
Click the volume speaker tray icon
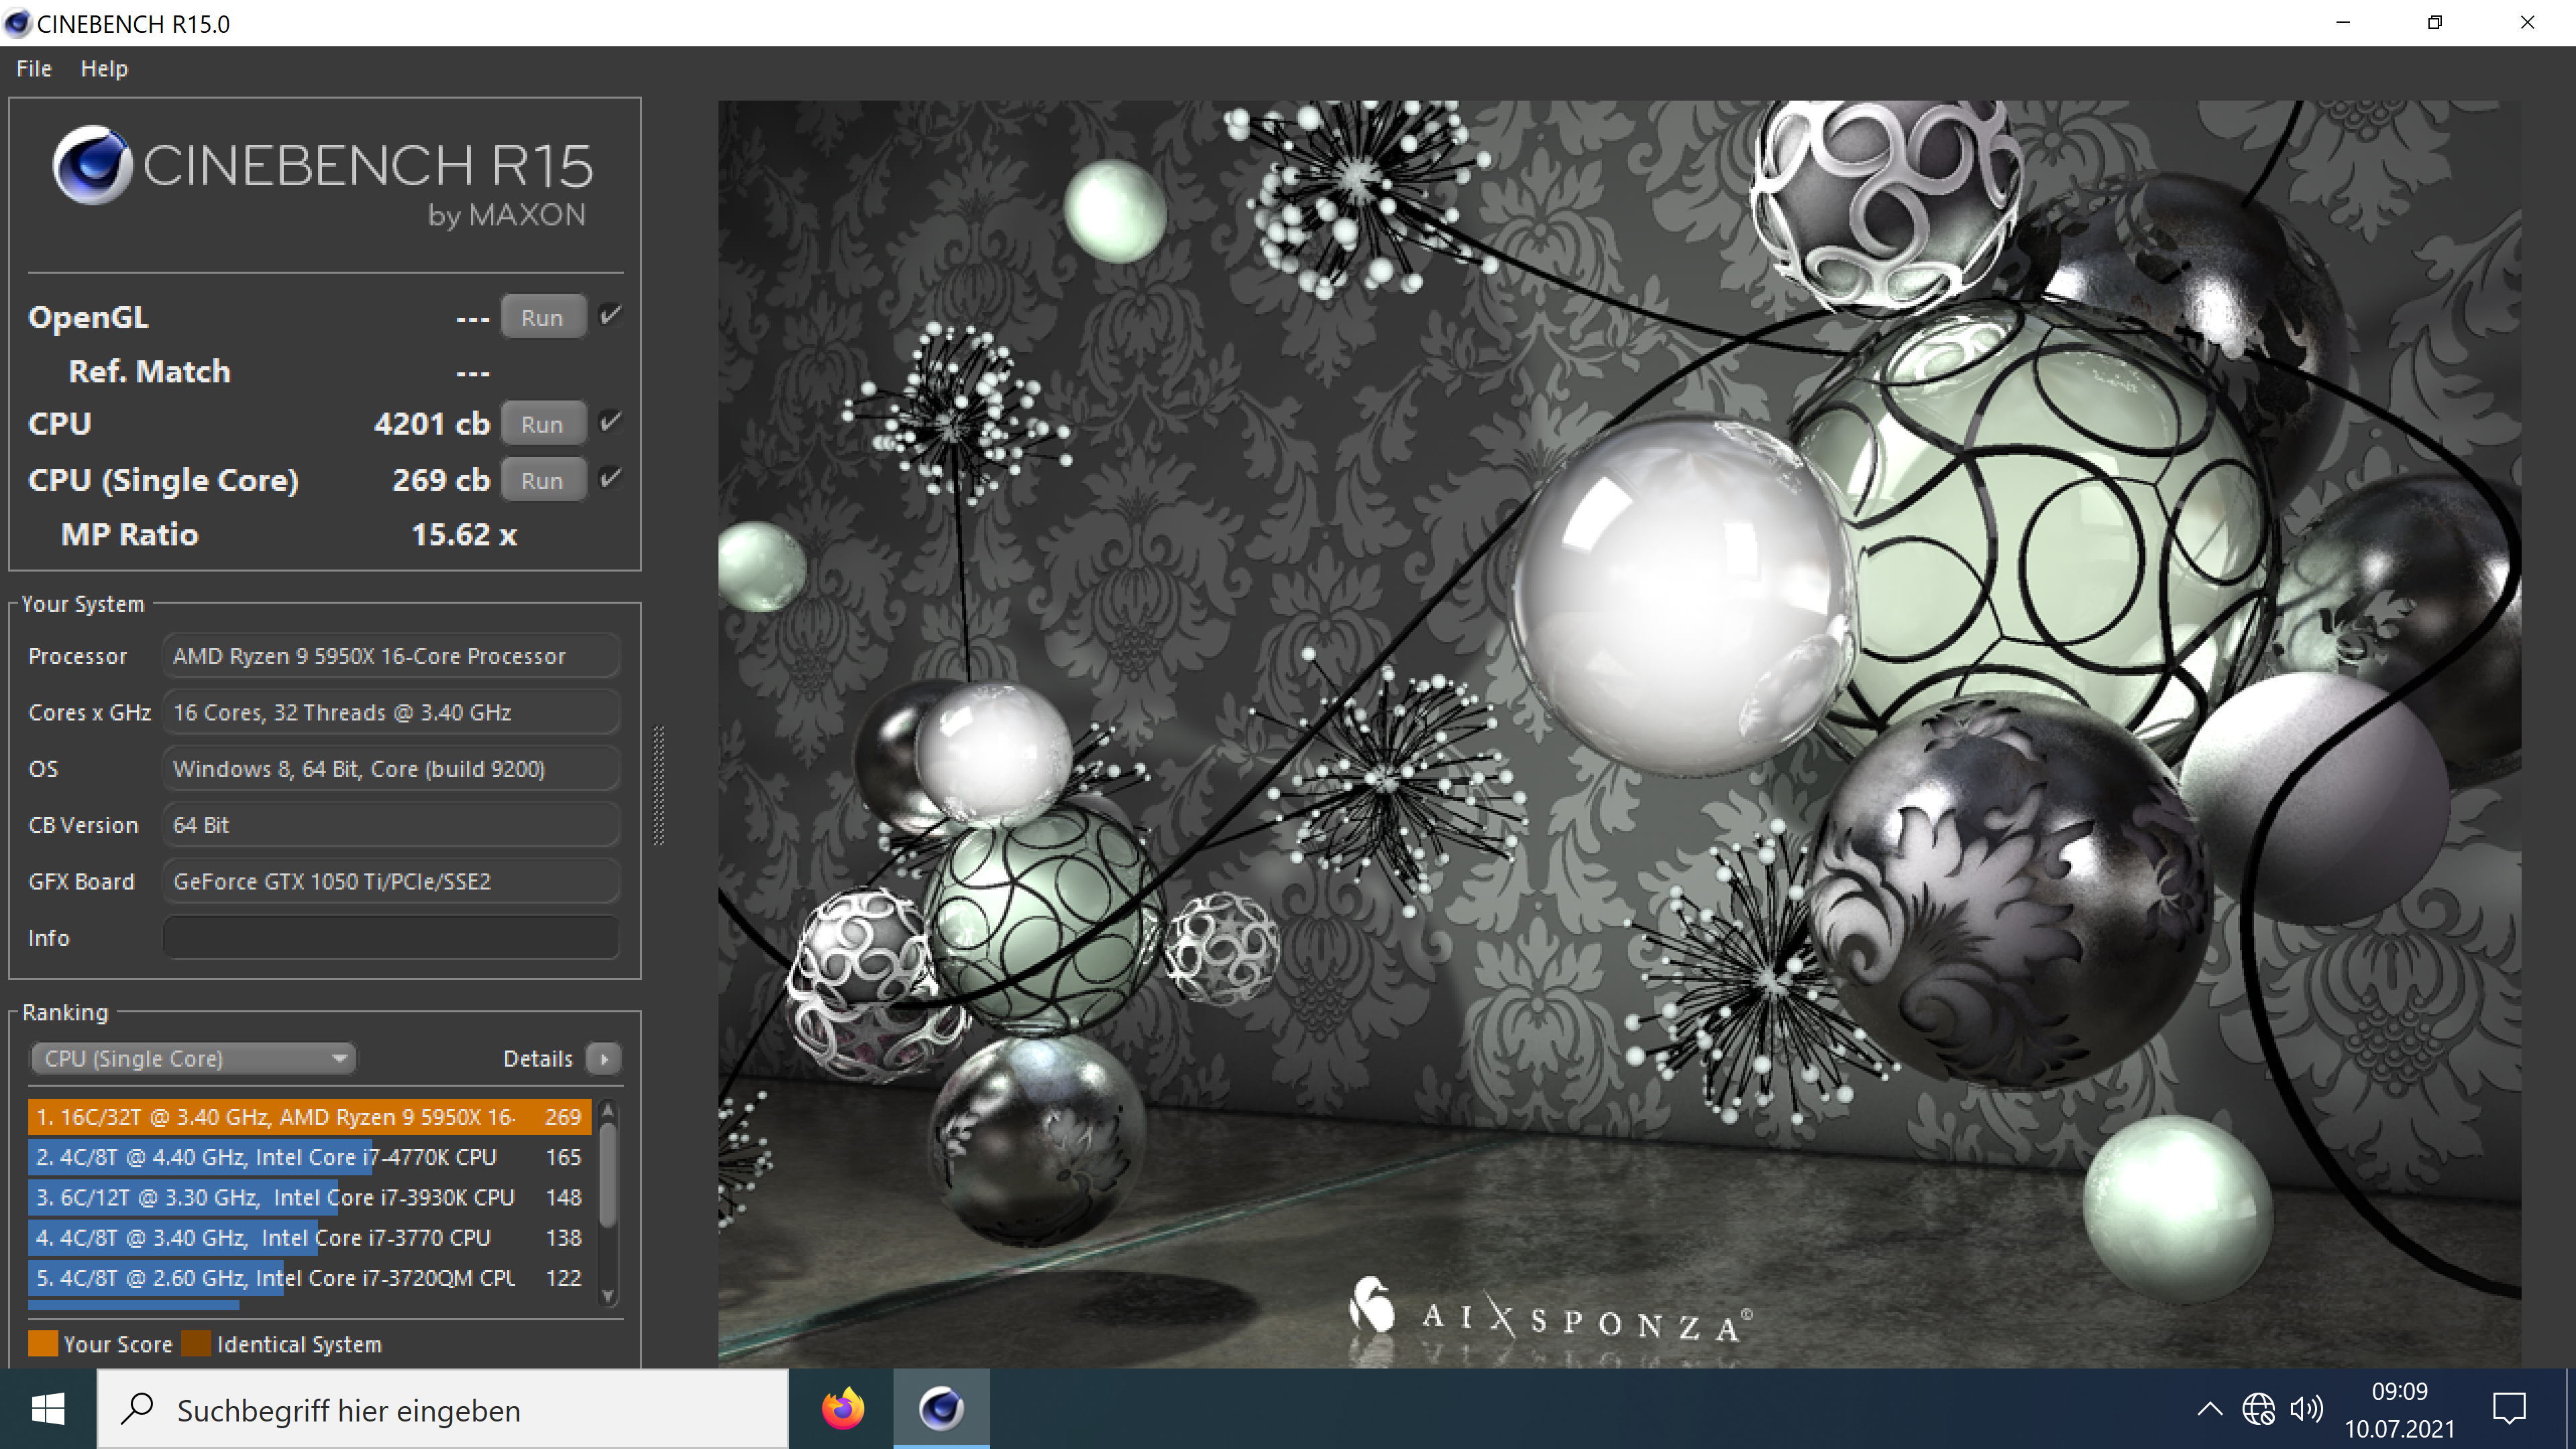tap(2306, 1409)
